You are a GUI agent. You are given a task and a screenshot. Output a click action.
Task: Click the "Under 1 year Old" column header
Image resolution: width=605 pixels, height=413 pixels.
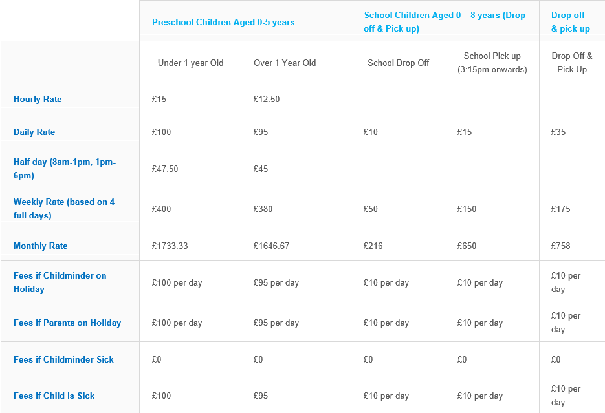[190, 63]
